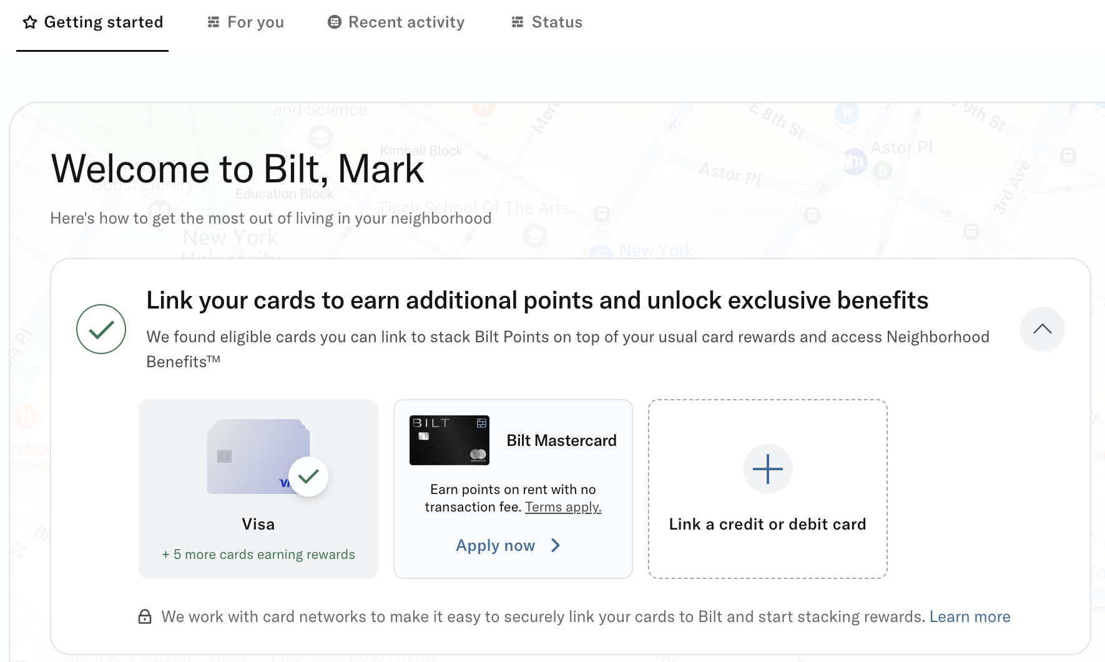
Task: Click the globe icon beside Recent activity
Action: click(x=334, y=22)
